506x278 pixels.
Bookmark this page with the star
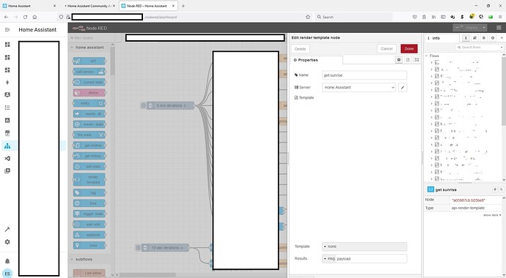pos(307,17)
